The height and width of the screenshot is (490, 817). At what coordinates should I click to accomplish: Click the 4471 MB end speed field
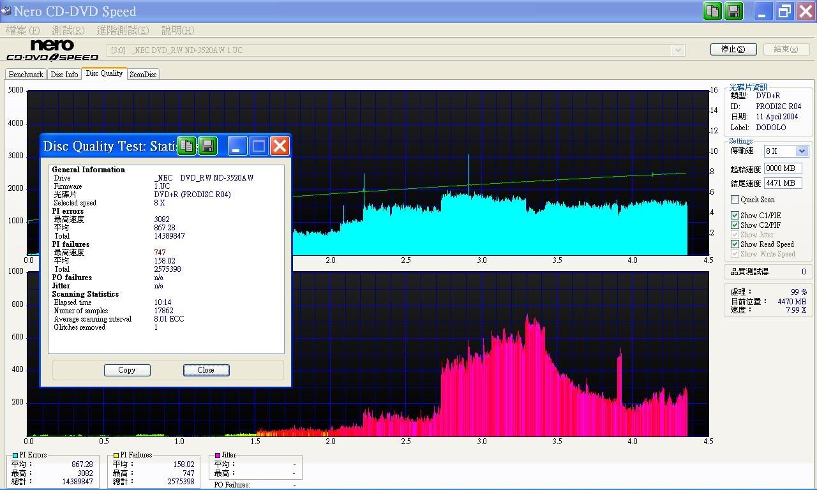coord(783,183)
